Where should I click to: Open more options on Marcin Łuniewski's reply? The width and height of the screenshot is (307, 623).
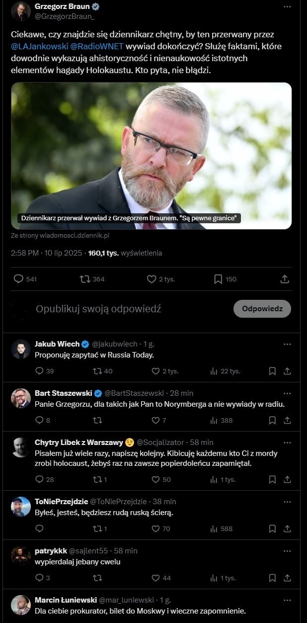click(287, 599)
